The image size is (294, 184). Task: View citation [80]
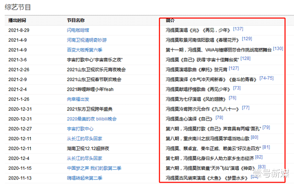click(254, 137)
